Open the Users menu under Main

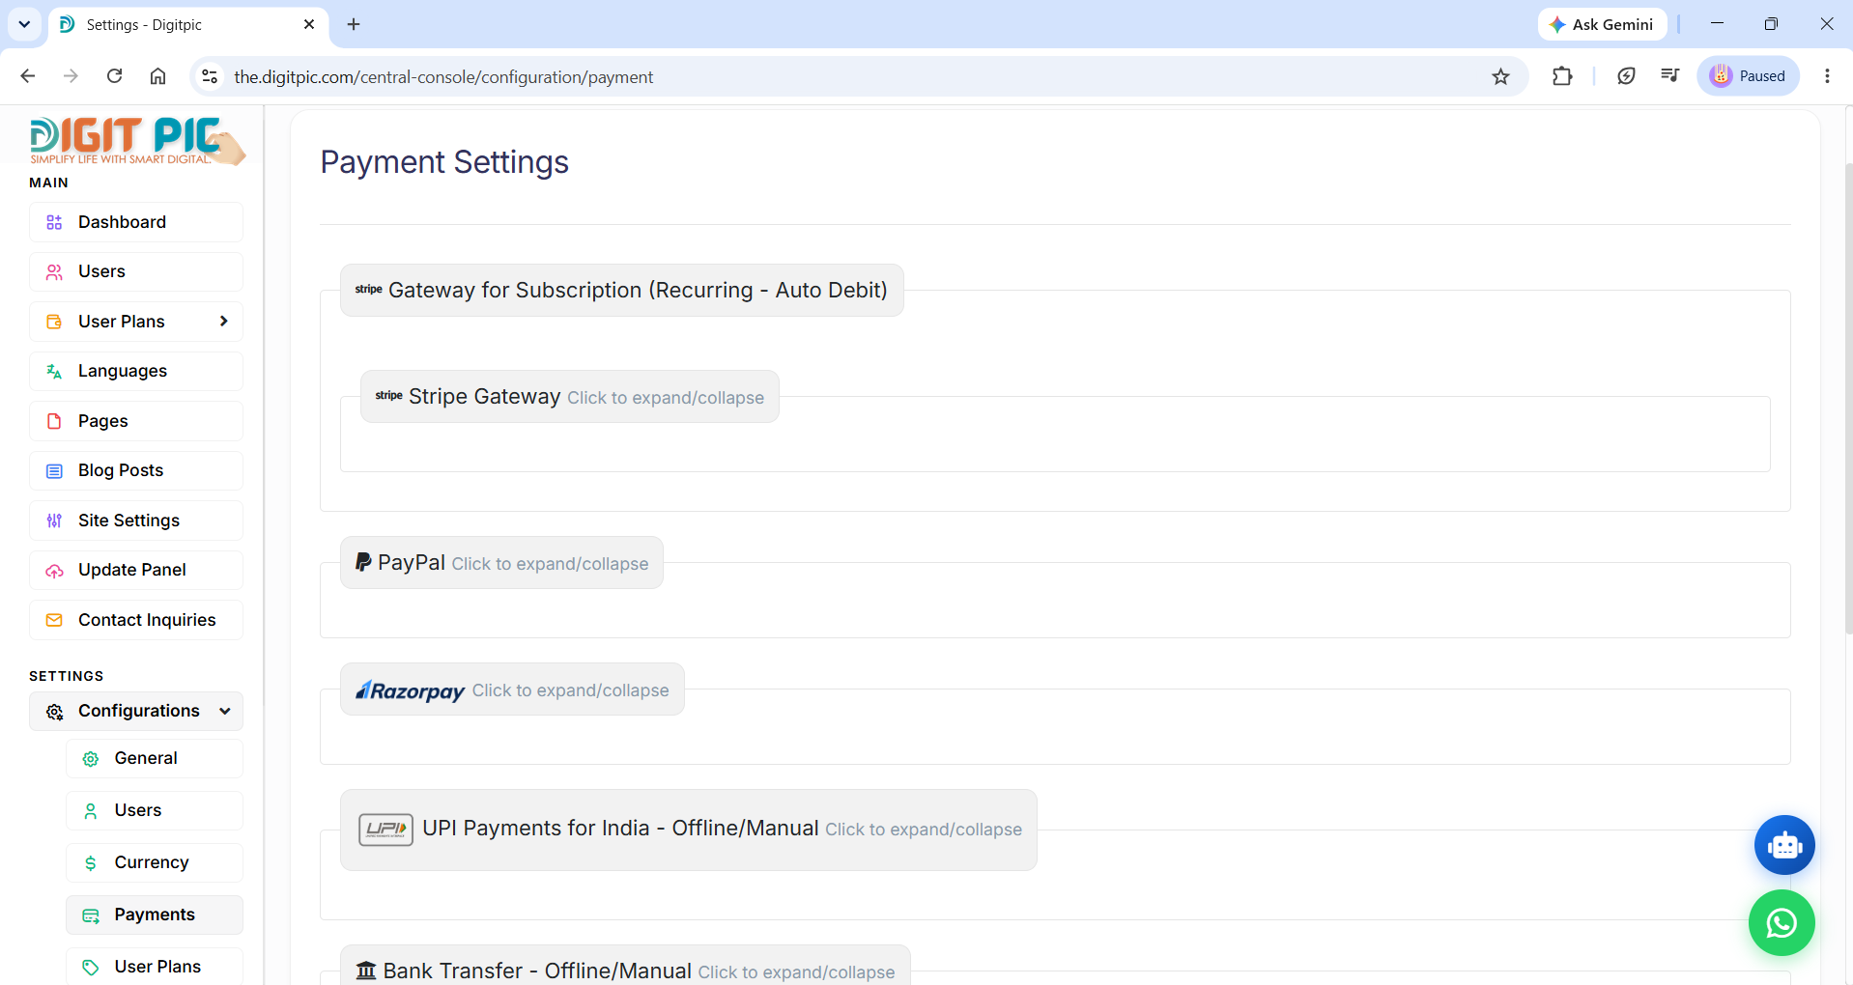click(x=136, y=271)
